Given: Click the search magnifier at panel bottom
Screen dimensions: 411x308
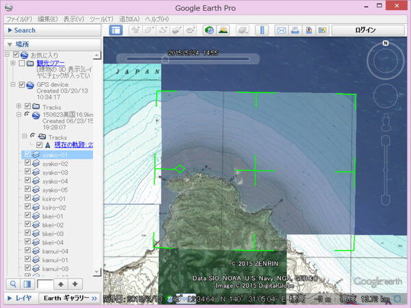Looking at the screenshot, I should [x=13, y=284].
